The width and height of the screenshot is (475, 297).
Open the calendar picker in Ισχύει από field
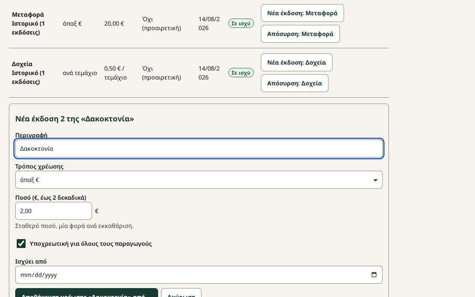(374, 275)
